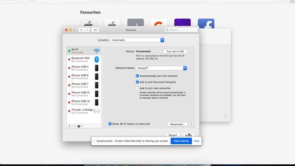Click the Bluetooth icon next to Bluetooth PAN
Image resolution: width=295 pixels, height=166 pixels.
click(x=96, y=59)
